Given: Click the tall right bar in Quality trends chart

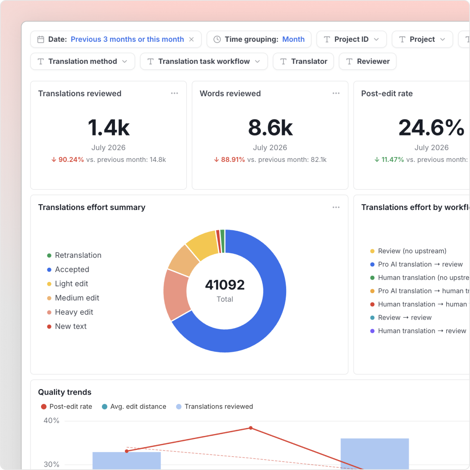Looking at the screenshot, I should [375, 454].
